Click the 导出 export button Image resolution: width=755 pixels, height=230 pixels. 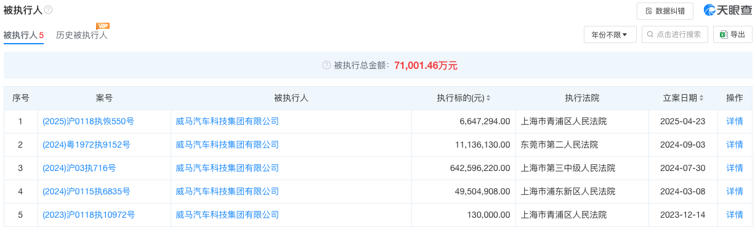tap(733, 34)
